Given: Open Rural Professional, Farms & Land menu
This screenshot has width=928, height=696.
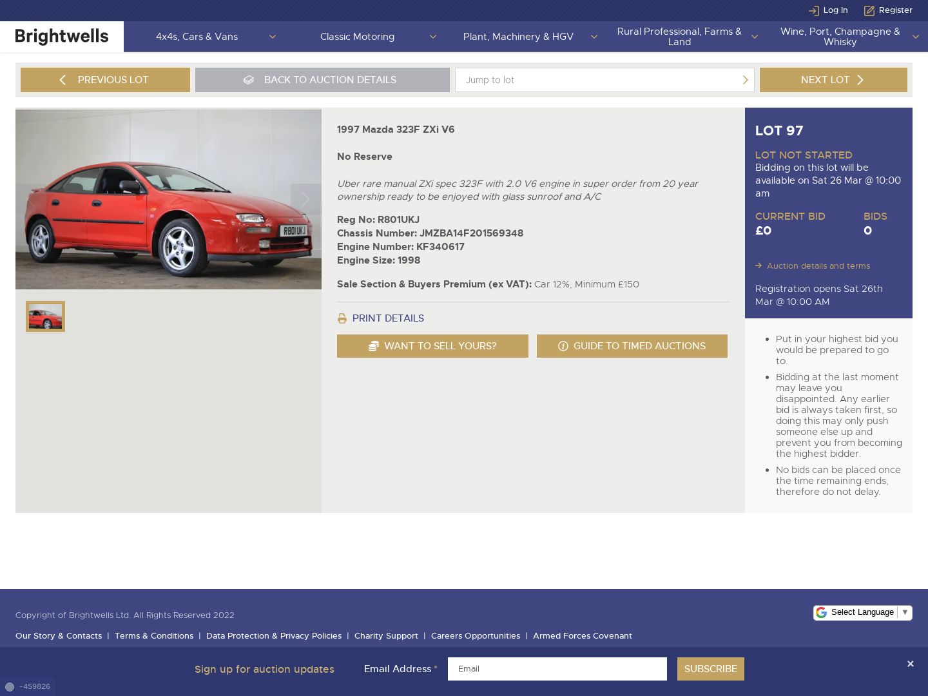Looking at the screenshot, I should point(679,37).
